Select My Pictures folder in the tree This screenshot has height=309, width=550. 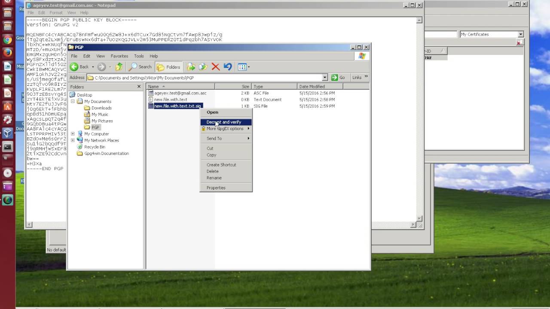point(102,121)
